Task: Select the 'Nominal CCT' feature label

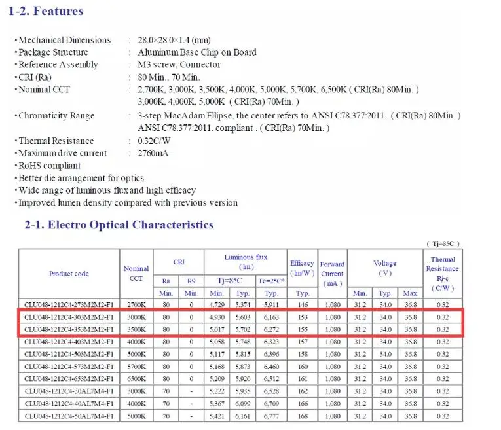Action: 44,90
